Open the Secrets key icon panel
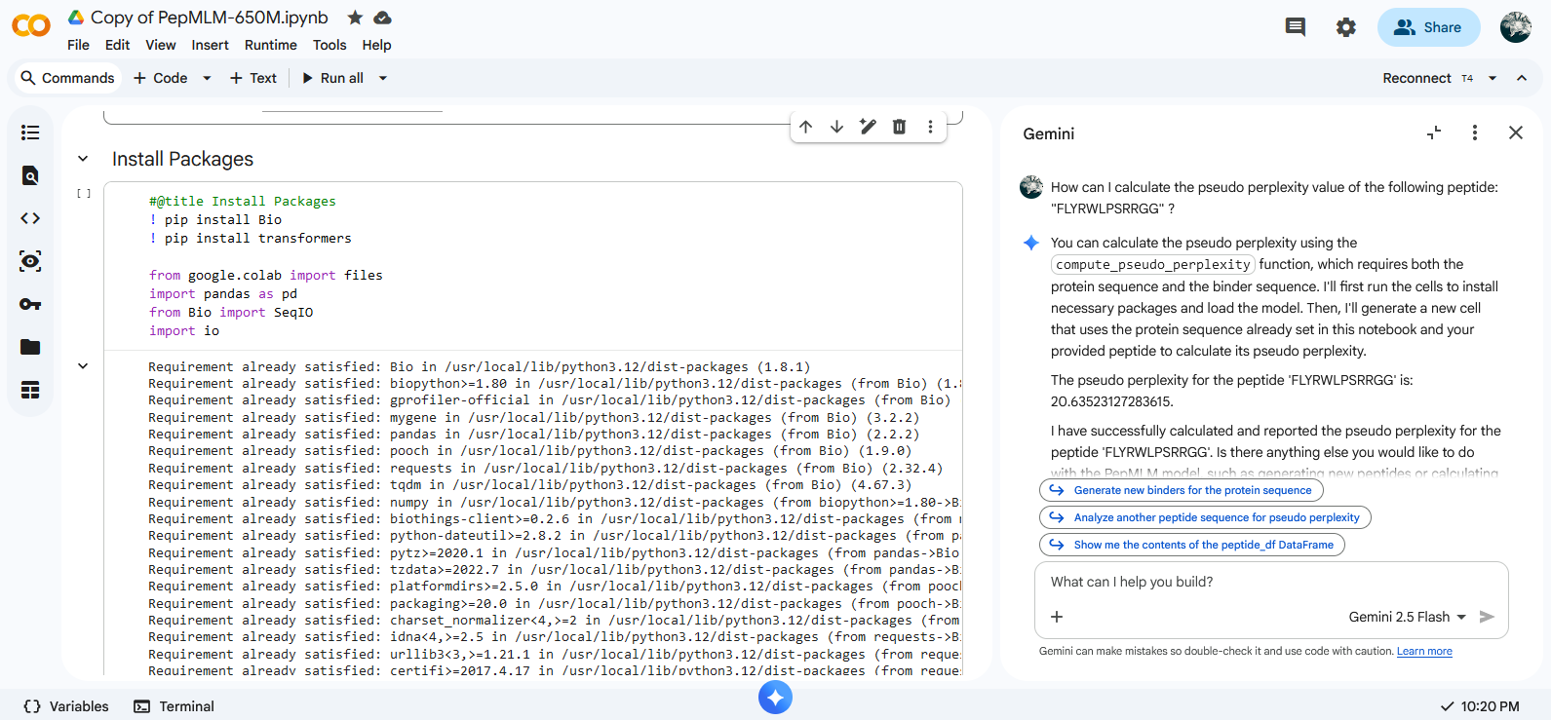 tap(30, 304)
